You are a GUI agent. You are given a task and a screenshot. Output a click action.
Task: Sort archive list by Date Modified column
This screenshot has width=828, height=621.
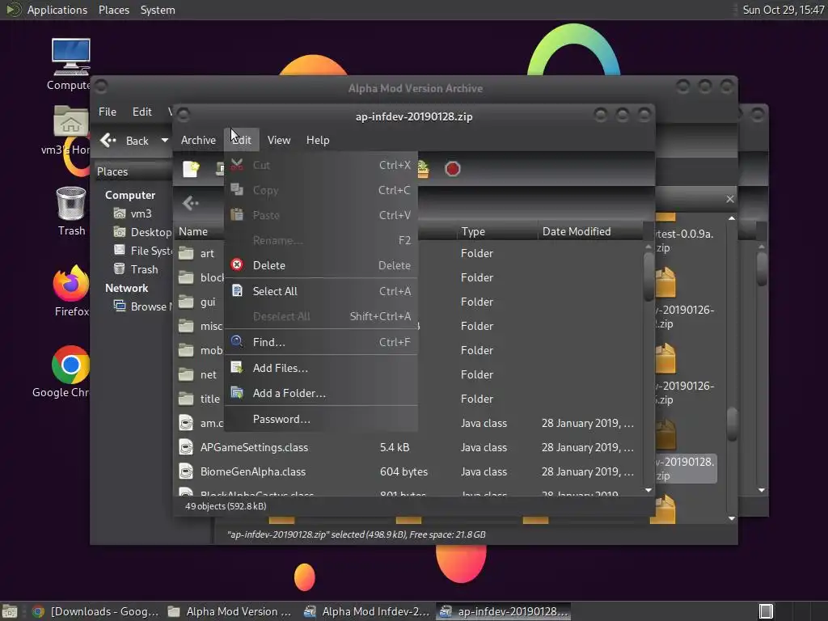pos(590,231)
